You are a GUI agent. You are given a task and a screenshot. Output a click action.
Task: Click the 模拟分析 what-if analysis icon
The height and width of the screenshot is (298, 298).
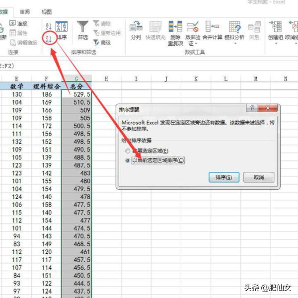click(234, 27)
